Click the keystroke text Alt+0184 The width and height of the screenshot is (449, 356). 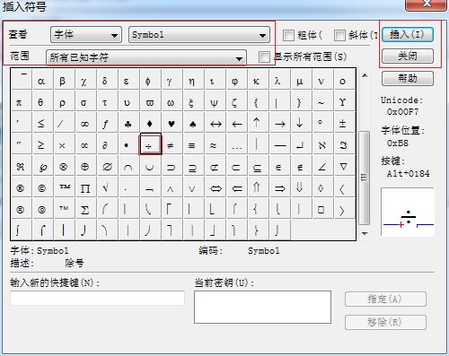pyautogui.click(x=408, y=174)
